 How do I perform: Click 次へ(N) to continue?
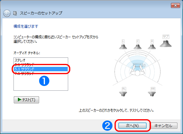[x=132, y=125]
